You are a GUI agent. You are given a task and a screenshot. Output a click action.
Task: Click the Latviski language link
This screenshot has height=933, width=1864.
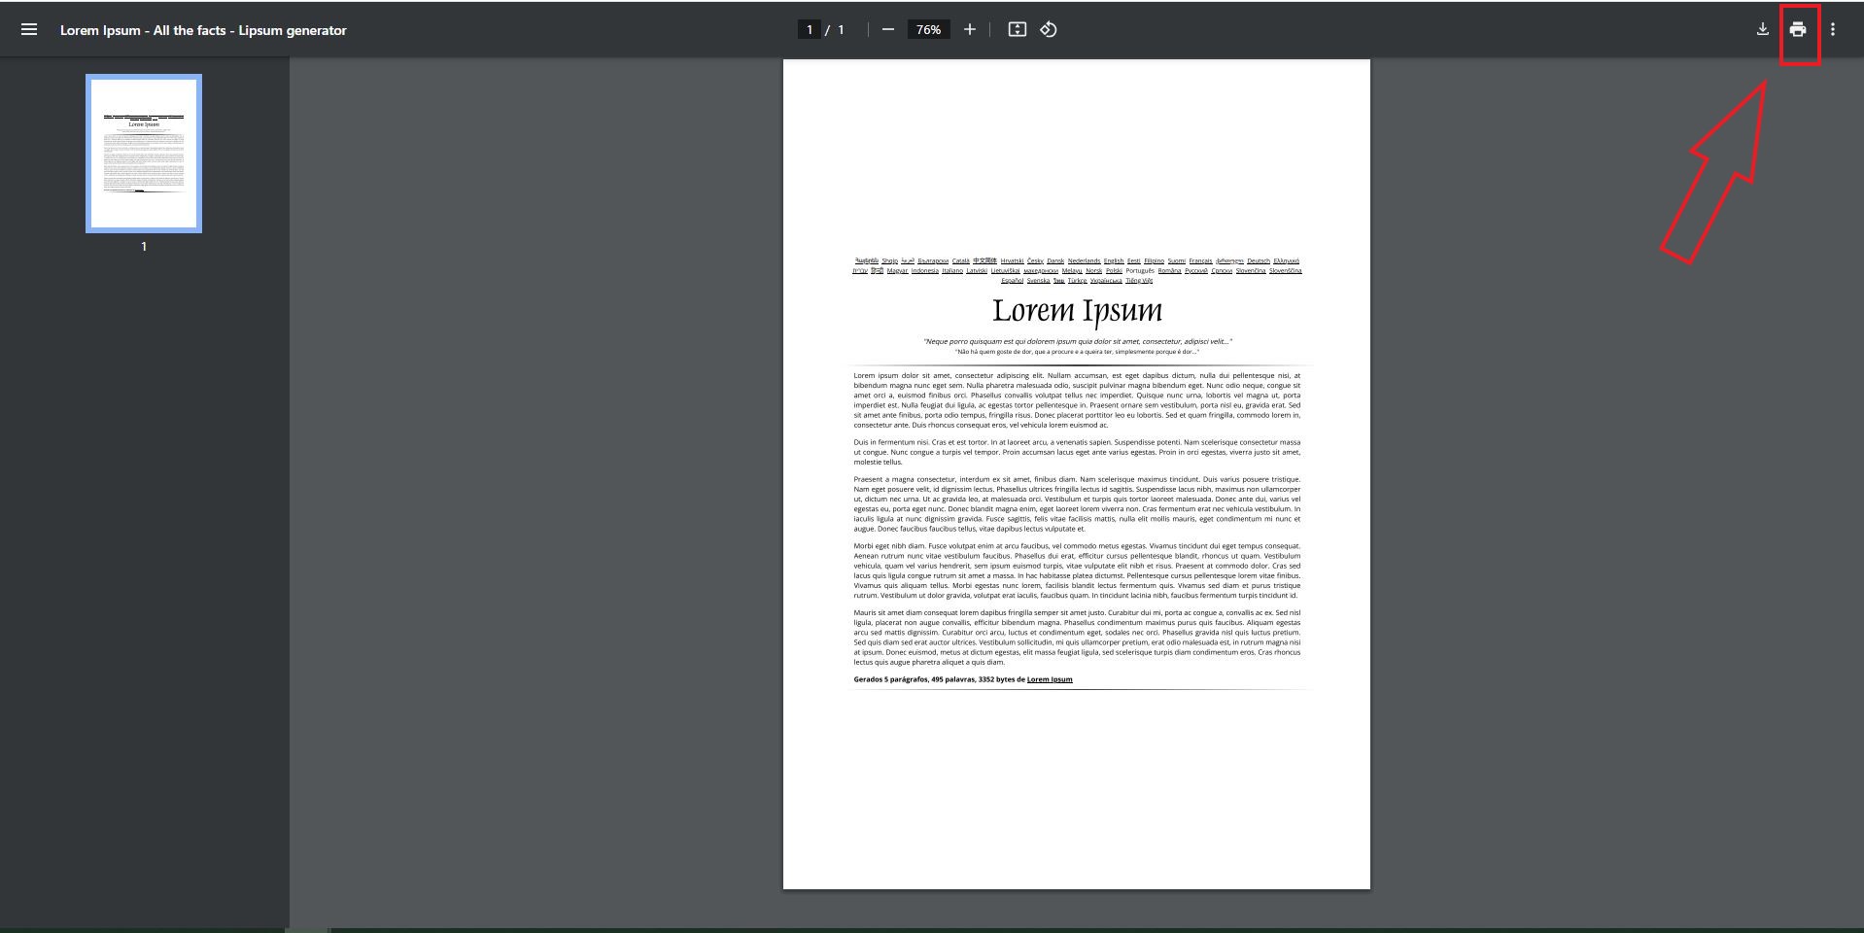click(977, 270)
